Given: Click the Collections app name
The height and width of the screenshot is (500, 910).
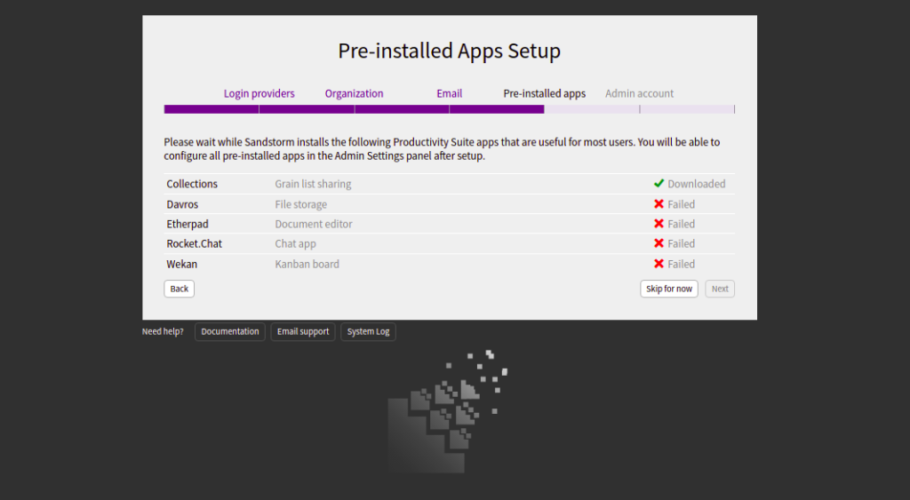Looking at the screenshot, I should (192, 184).
